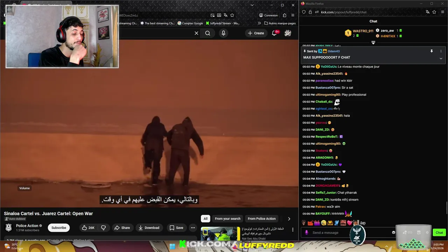The height and width of the screenshot is (252, 448).
Task: Open the translate page icon in left browser
Action: click(225, 15)
